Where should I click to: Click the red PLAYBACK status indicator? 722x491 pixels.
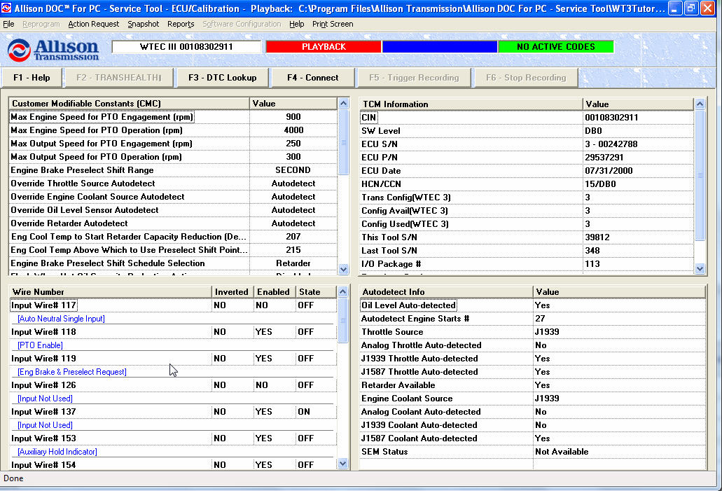[324, 46]
